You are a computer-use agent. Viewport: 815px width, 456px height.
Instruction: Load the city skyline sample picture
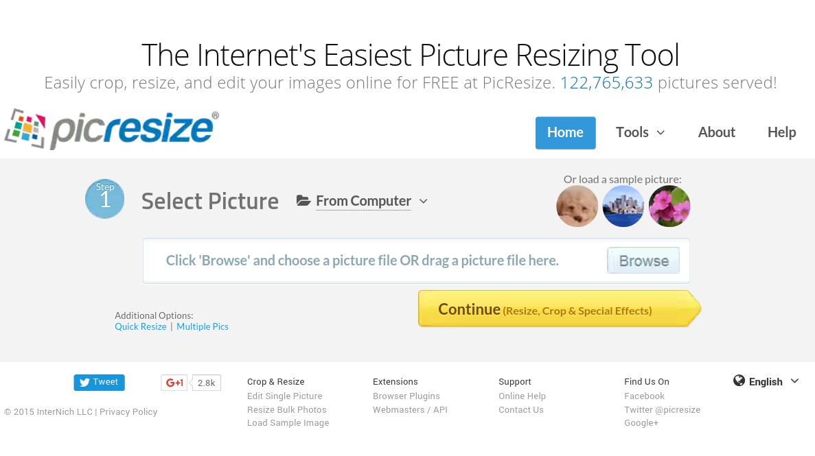623,206
